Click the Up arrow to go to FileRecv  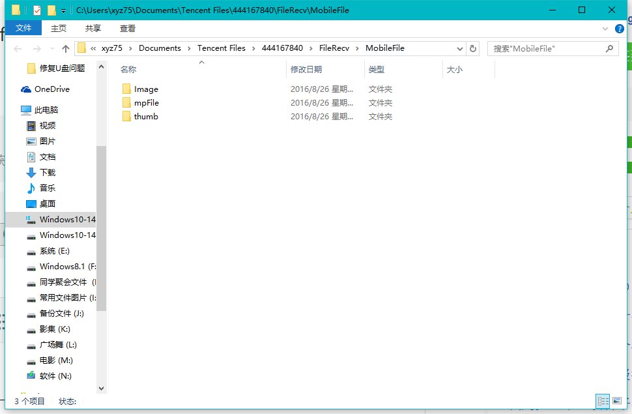tap(66, 48)
